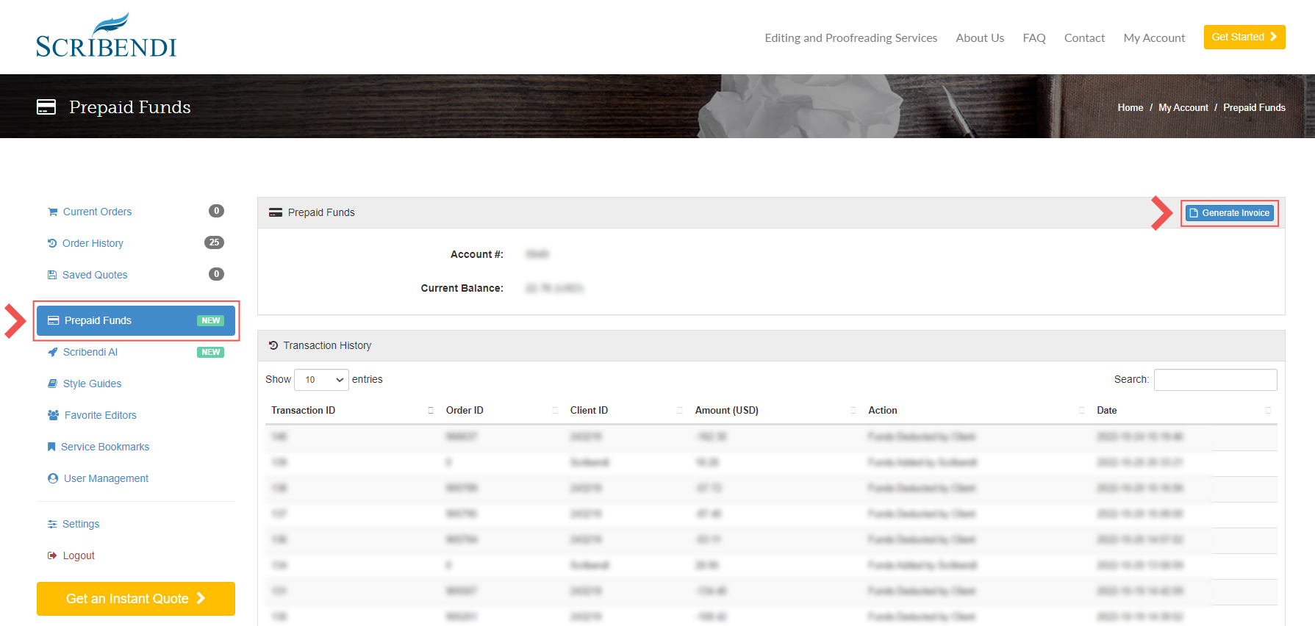The height and width of the screenshot is (626, 1315).
Task: Open the Style Guides link
Action: [x=92, y=384]
